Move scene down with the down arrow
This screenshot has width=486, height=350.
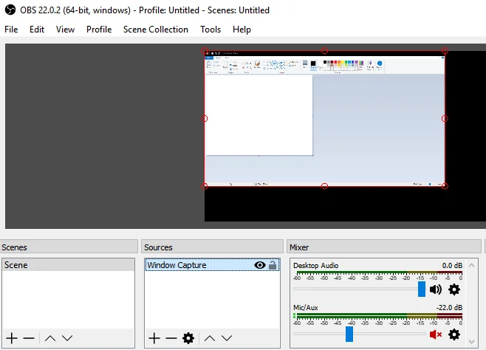(67, 337)
